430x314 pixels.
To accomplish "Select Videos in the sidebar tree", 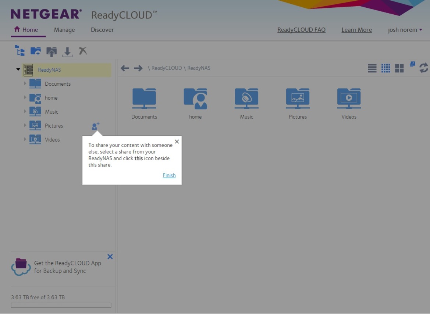I will tap(52, 140).
